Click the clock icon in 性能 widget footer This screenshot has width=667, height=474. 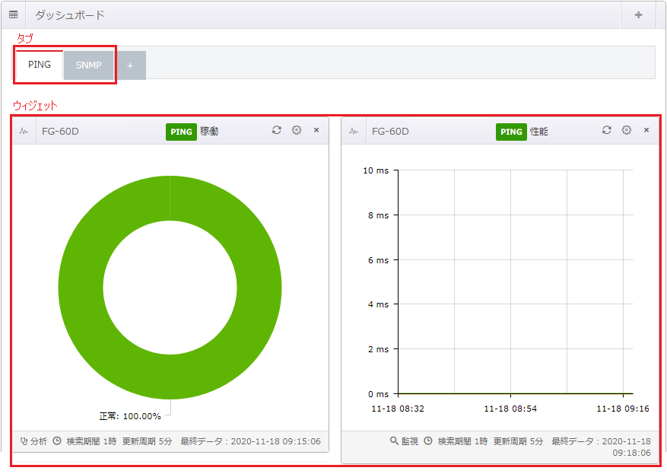pyautogui.click(x=428, y=441)
